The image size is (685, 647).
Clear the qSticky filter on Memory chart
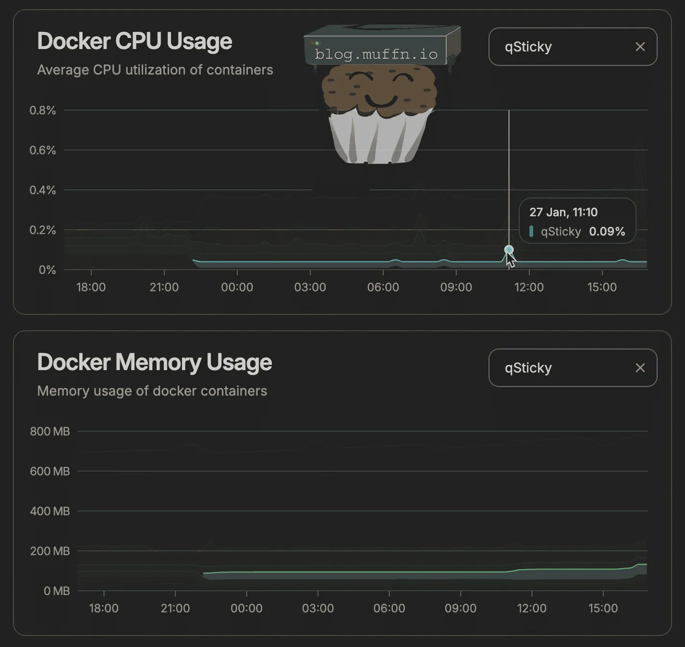pos(640,368)
